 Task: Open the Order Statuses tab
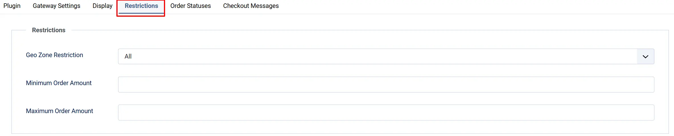(x=190, y=6)
